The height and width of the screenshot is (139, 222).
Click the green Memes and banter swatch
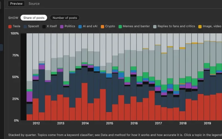120,26
